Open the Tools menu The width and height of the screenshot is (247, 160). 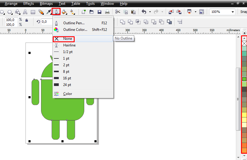click(x=90, y=4)
